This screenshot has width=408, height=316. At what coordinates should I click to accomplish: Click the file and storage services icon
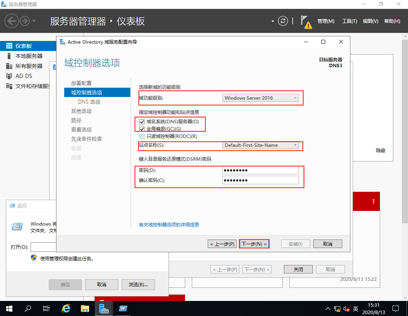pos(9,86)
